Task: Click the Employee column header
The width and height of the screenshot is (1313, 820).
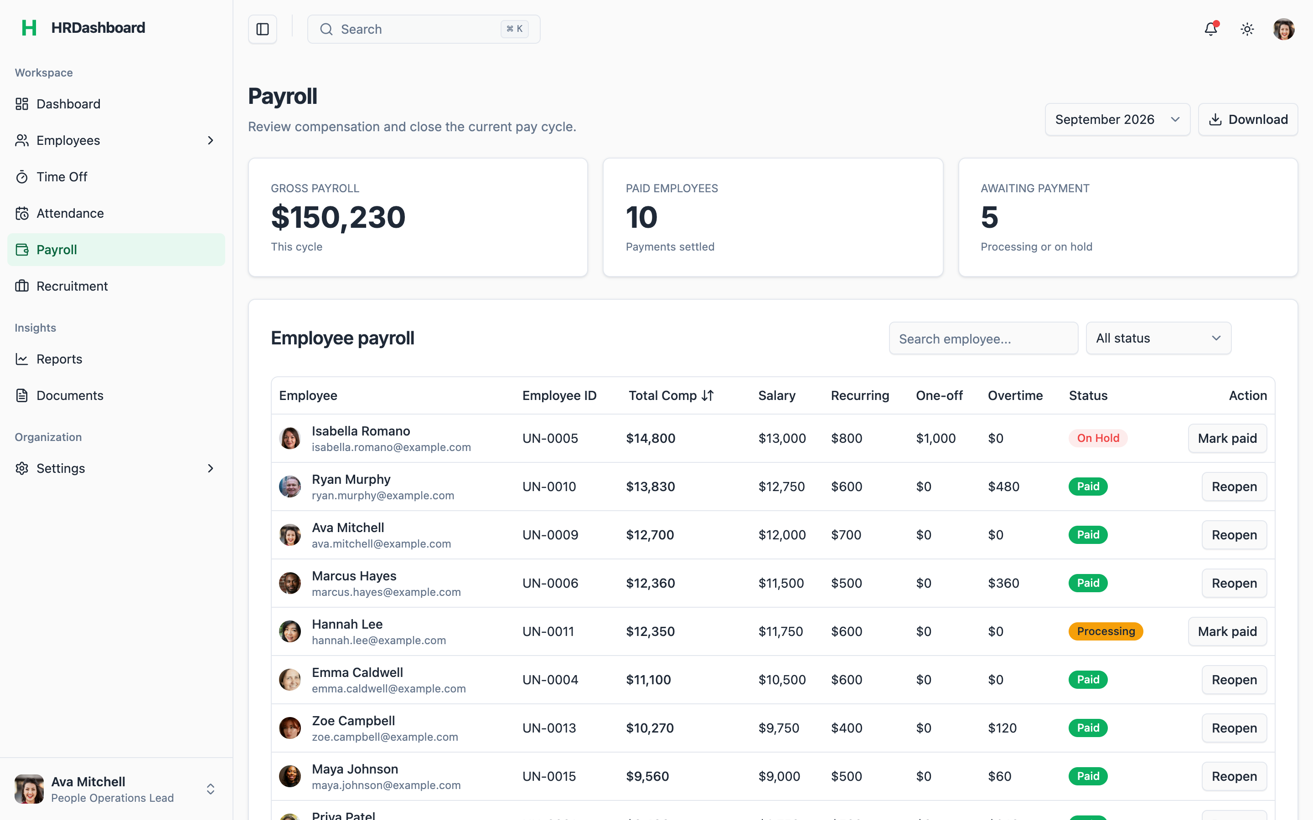Action: tap(308, 396)
